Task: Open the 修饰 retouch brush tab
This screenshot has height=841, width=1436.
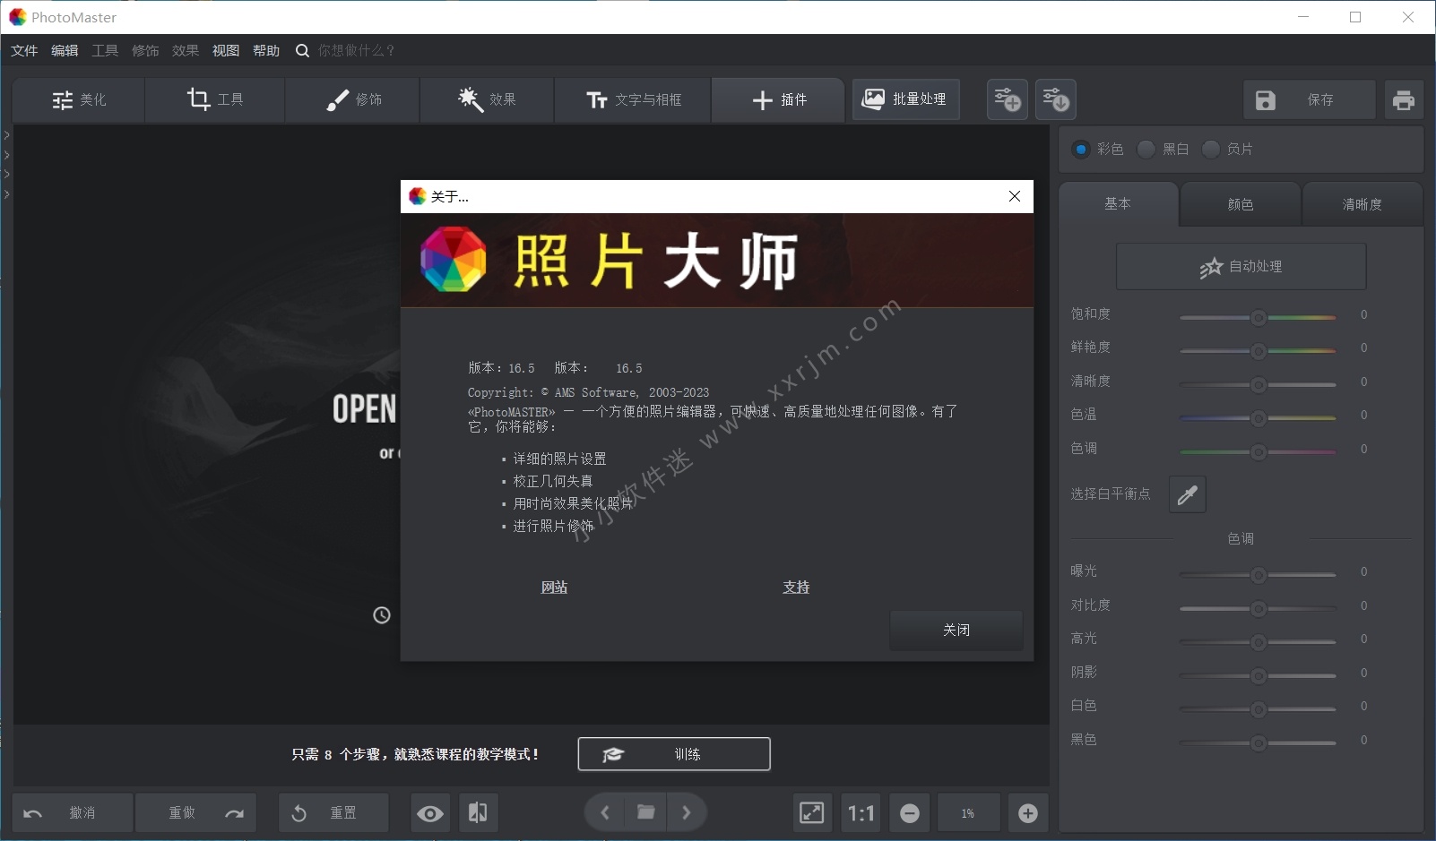Action: [x=353, y=99]
